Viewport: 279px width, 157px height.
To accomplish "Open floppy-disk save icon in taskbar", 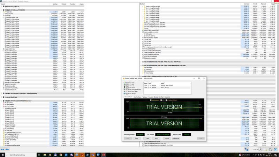I will [x=55, y=155].
